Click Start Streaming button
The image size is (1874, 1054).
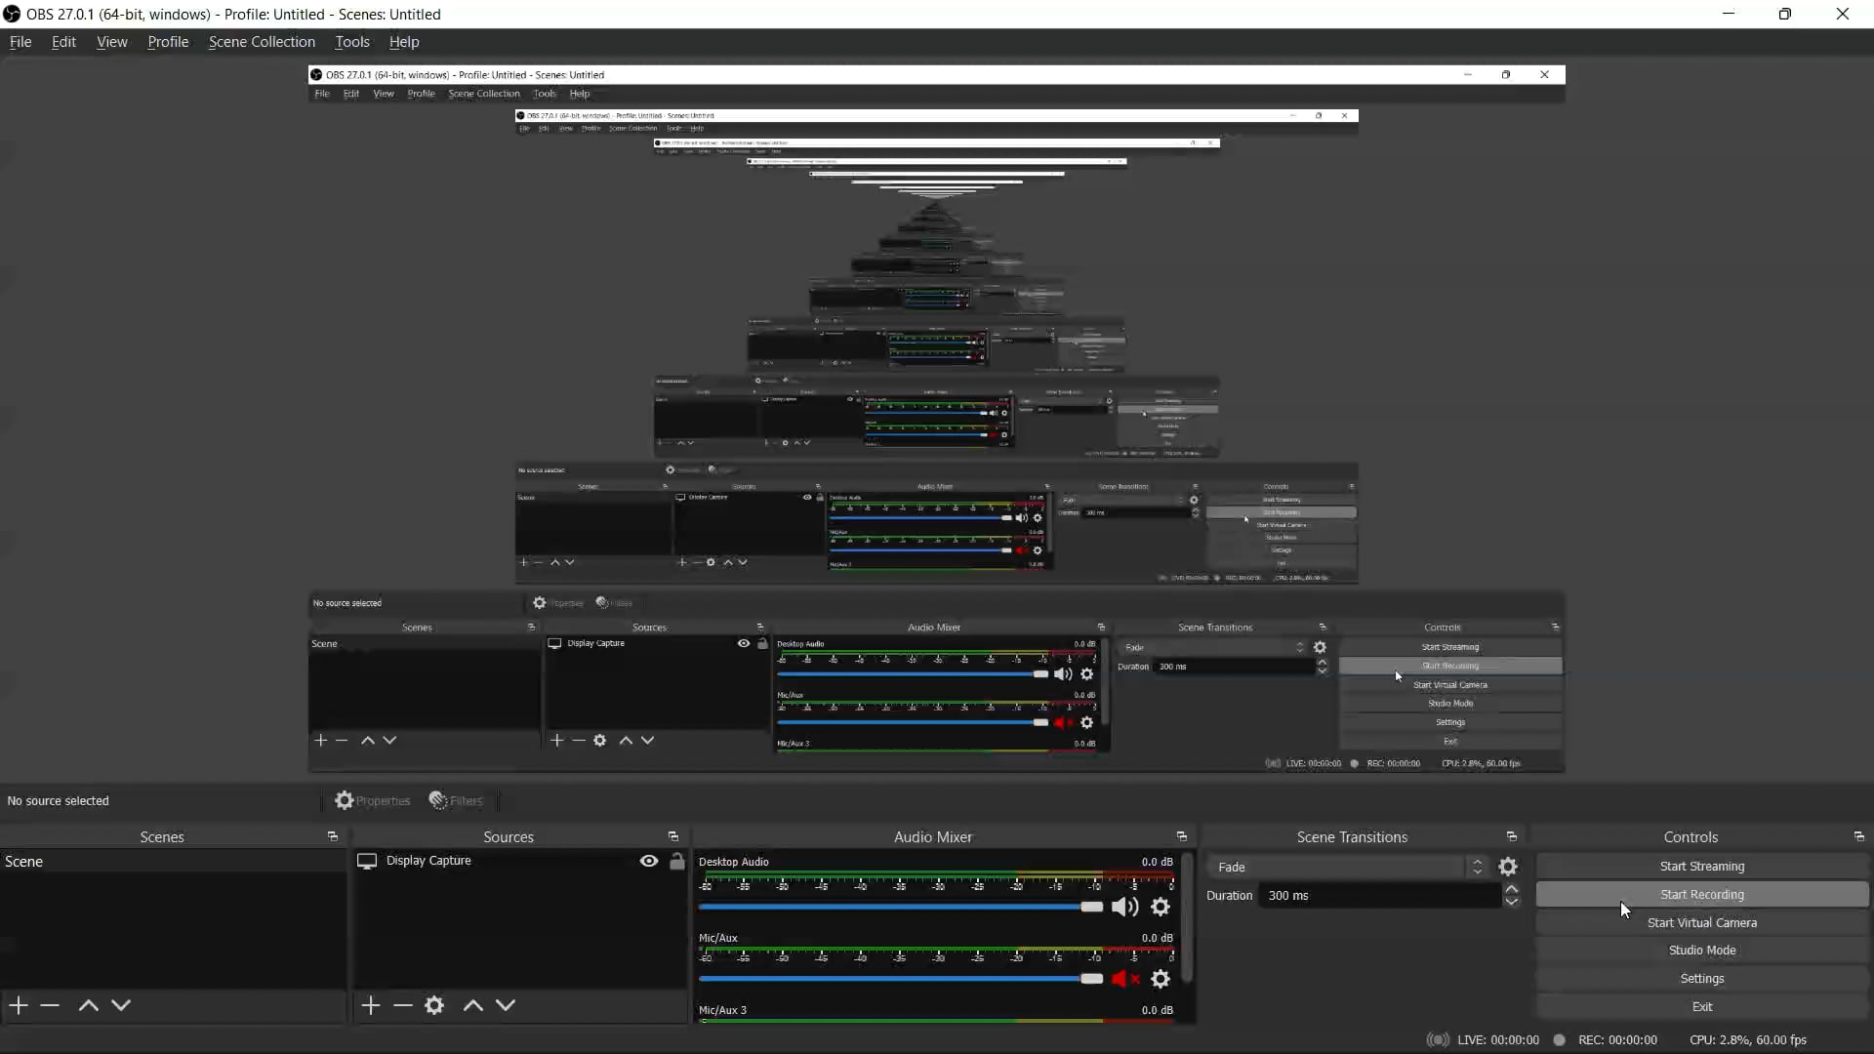coord(1702,867)
